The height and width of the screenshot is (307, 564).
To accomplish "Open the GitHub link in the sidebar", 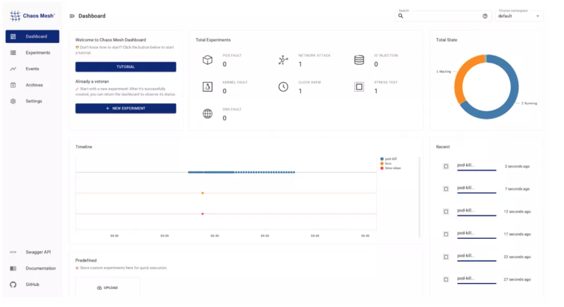I will 32,285.
